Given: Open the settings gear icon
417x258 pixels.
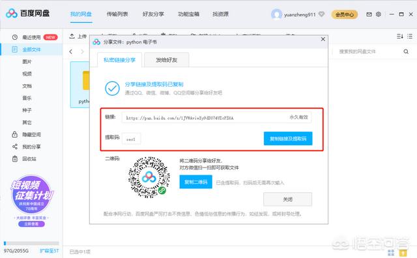Looking at the screenshot, I should (x=379, y=14).
